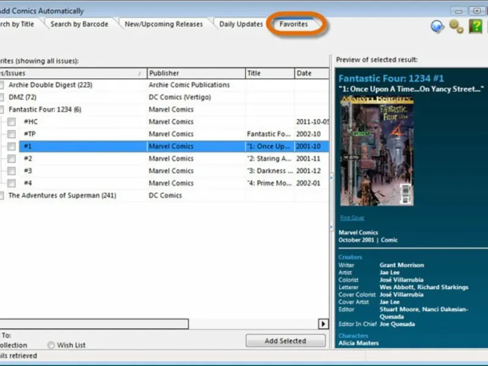Click writer name Grant Morrison
The width and height of the screenshot is (488, 366).
point(402,265)
